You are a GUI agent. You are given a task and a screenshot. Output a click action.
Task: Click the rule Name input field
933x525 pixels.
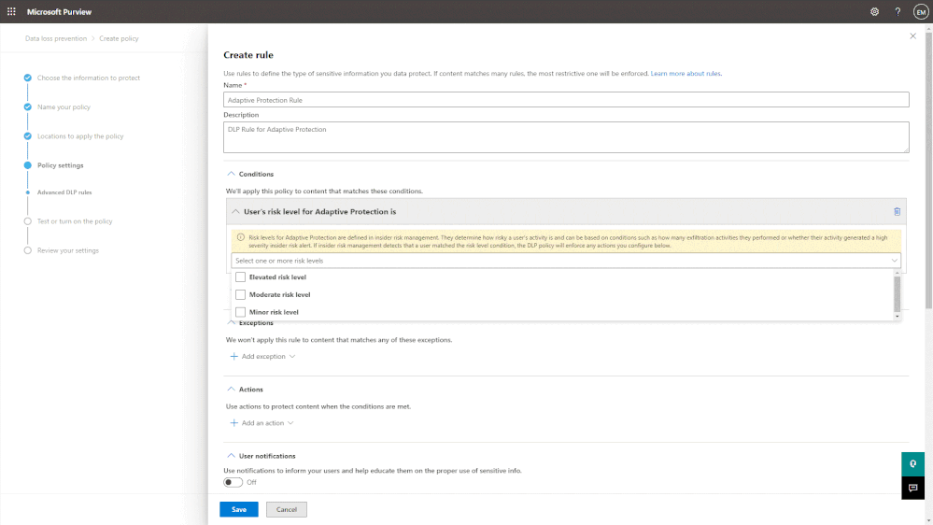tap(566, 100)
